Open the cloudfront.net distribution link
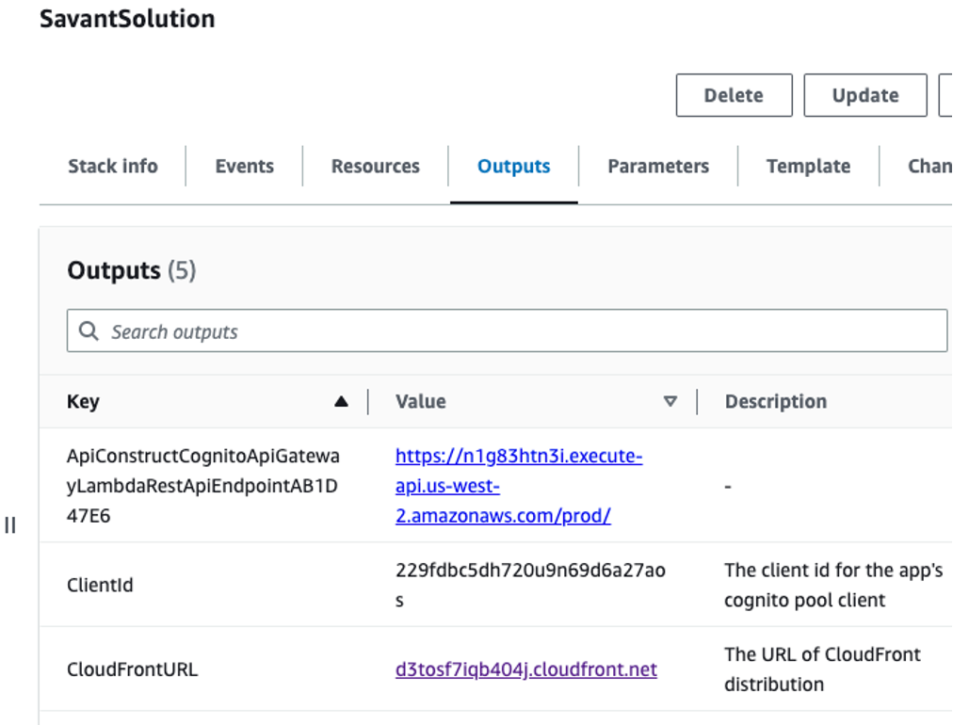Image resolution: width=953 pixels, height=725 pixels. tap(525, 669)
